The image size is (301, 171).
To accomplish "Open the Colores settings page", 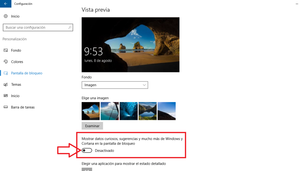I will [17, 62].
